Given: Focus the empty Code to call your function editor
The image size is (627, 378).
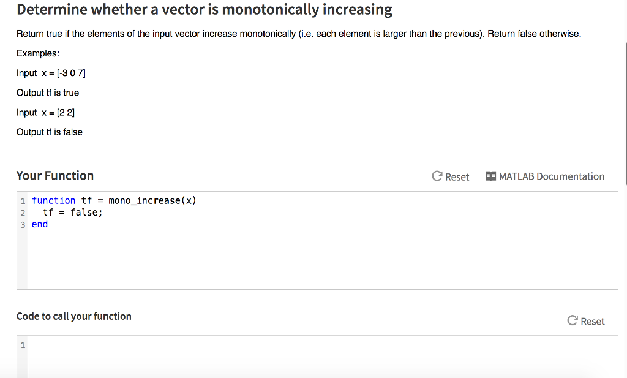Looking at the screenshot, I should coord(306,355).
